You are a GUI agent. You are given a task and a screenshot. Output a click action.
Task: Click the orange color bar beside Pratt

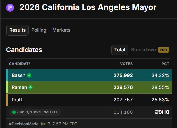[7, 100]
